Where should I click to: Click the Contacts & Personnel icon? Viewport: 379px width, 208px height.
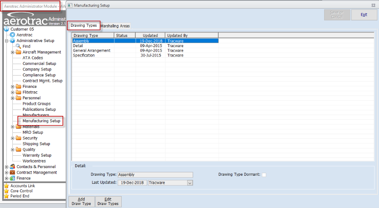tap(12, 167)
